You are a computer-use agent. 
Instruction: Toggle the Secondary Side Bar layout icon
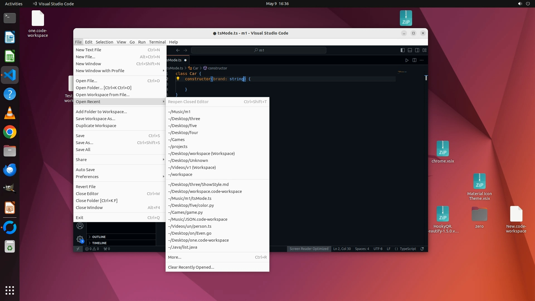(x=417, y=50)
